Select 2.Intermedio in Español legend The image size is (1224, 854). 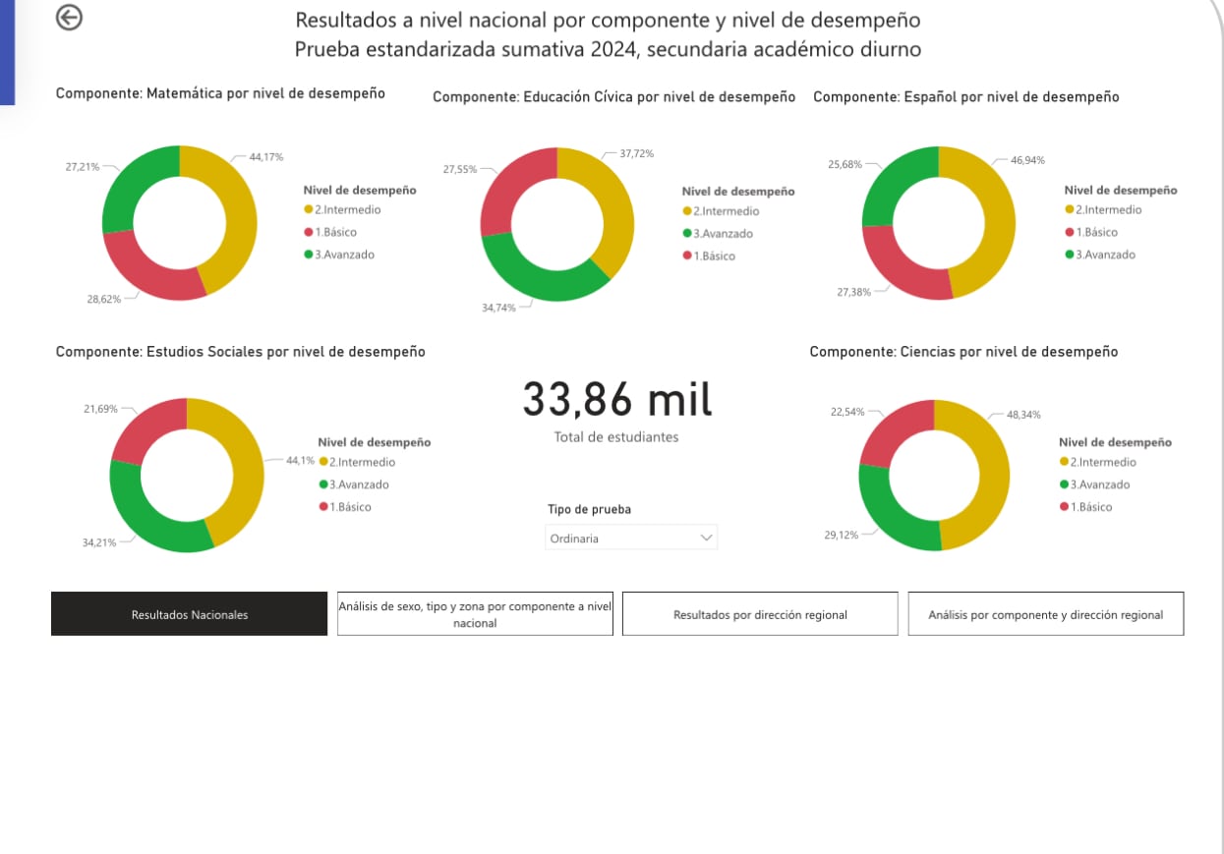click(1108, 210)
